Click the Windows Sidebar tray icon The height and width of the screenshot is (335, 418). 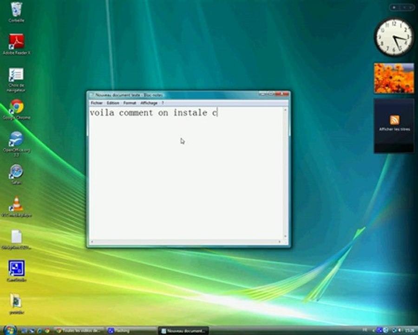click(385, 330)
